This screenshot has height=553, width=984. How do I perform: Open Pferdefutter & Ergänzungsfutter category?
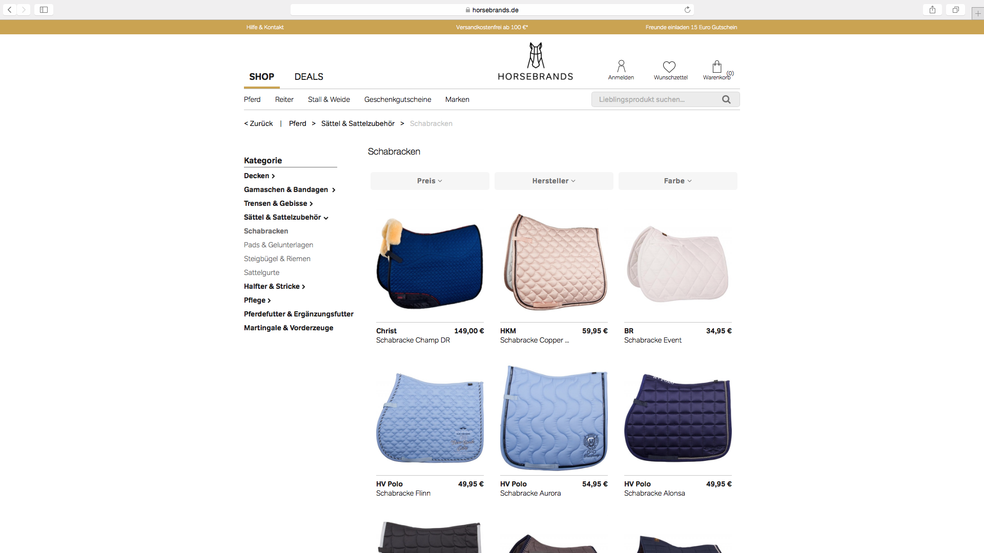pos(299,314)
